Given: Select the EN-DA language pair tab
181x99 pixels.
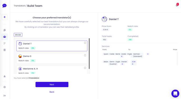Looking at the screenshot, I should [18, 35].
